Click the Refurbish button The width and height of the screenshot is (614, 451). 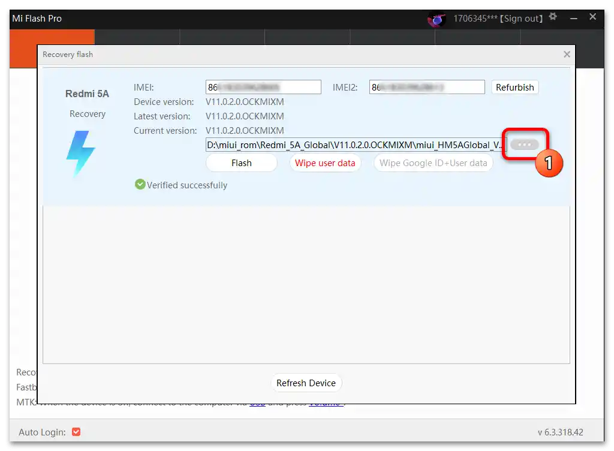[x=514, y=87]
